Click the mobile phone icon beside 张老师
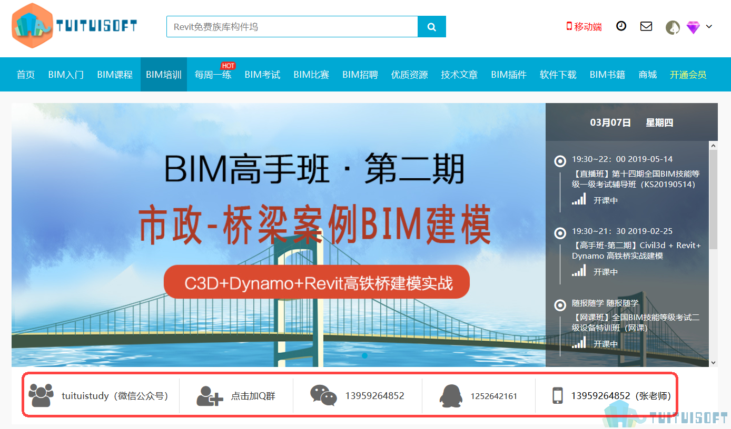Screen dimensions: 731x429 coord(558,395)
